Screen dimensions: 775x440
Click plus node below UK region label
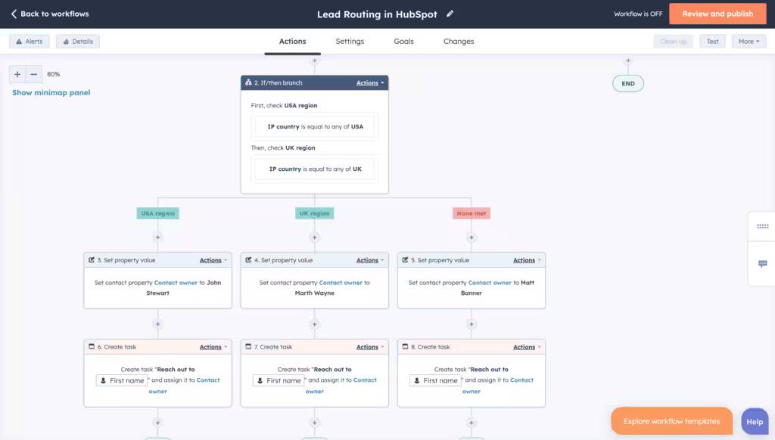pyautogui.click(x=315, y=237)
